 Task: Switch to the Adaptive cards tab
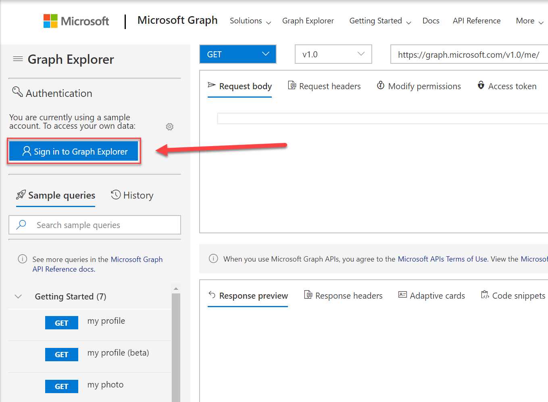click(x=431, y=295)
